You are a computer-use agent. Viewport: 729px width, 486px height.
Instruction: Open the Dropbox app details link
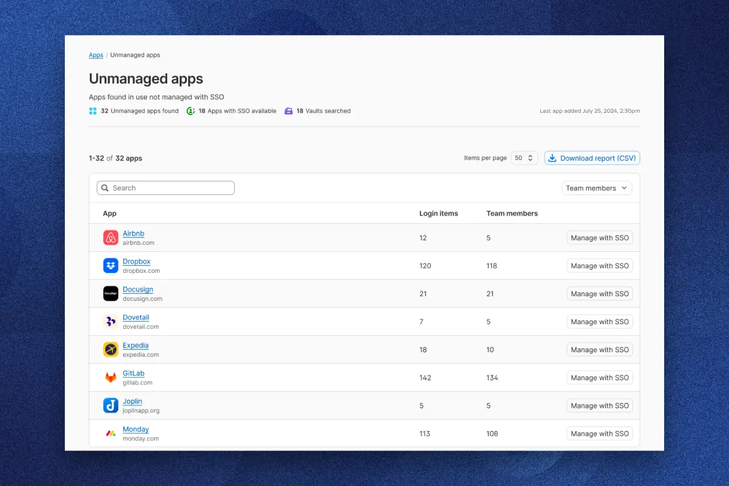137,261
